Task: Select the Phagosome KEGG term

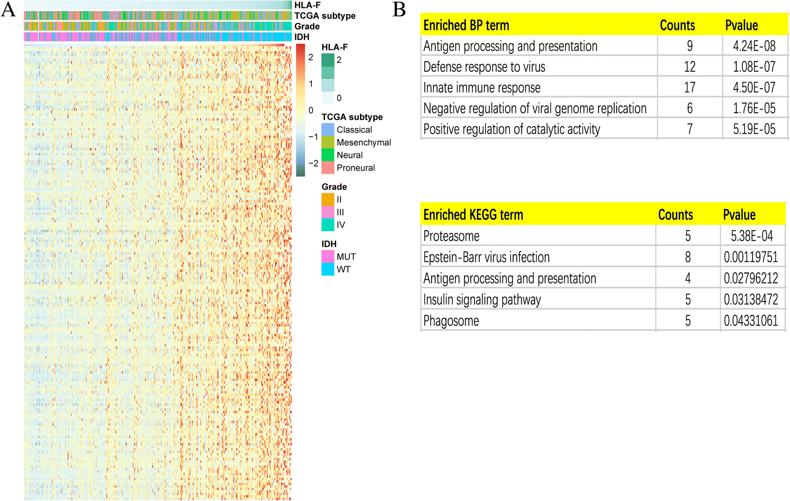Action: click(451, 321)
